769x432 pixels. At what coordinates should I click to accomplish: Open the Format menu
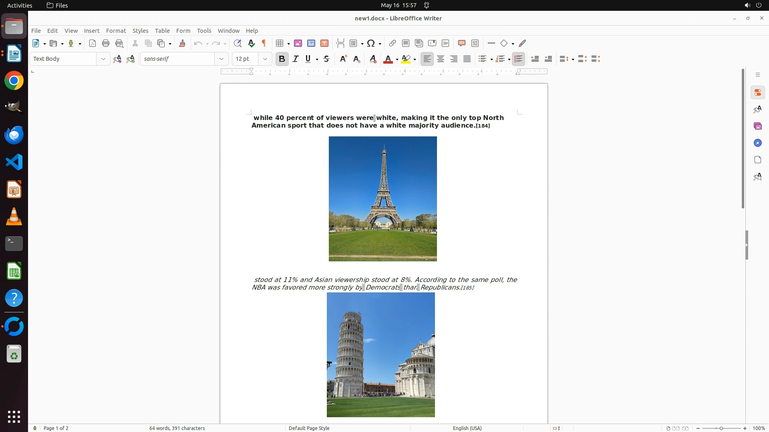point(116,31)
